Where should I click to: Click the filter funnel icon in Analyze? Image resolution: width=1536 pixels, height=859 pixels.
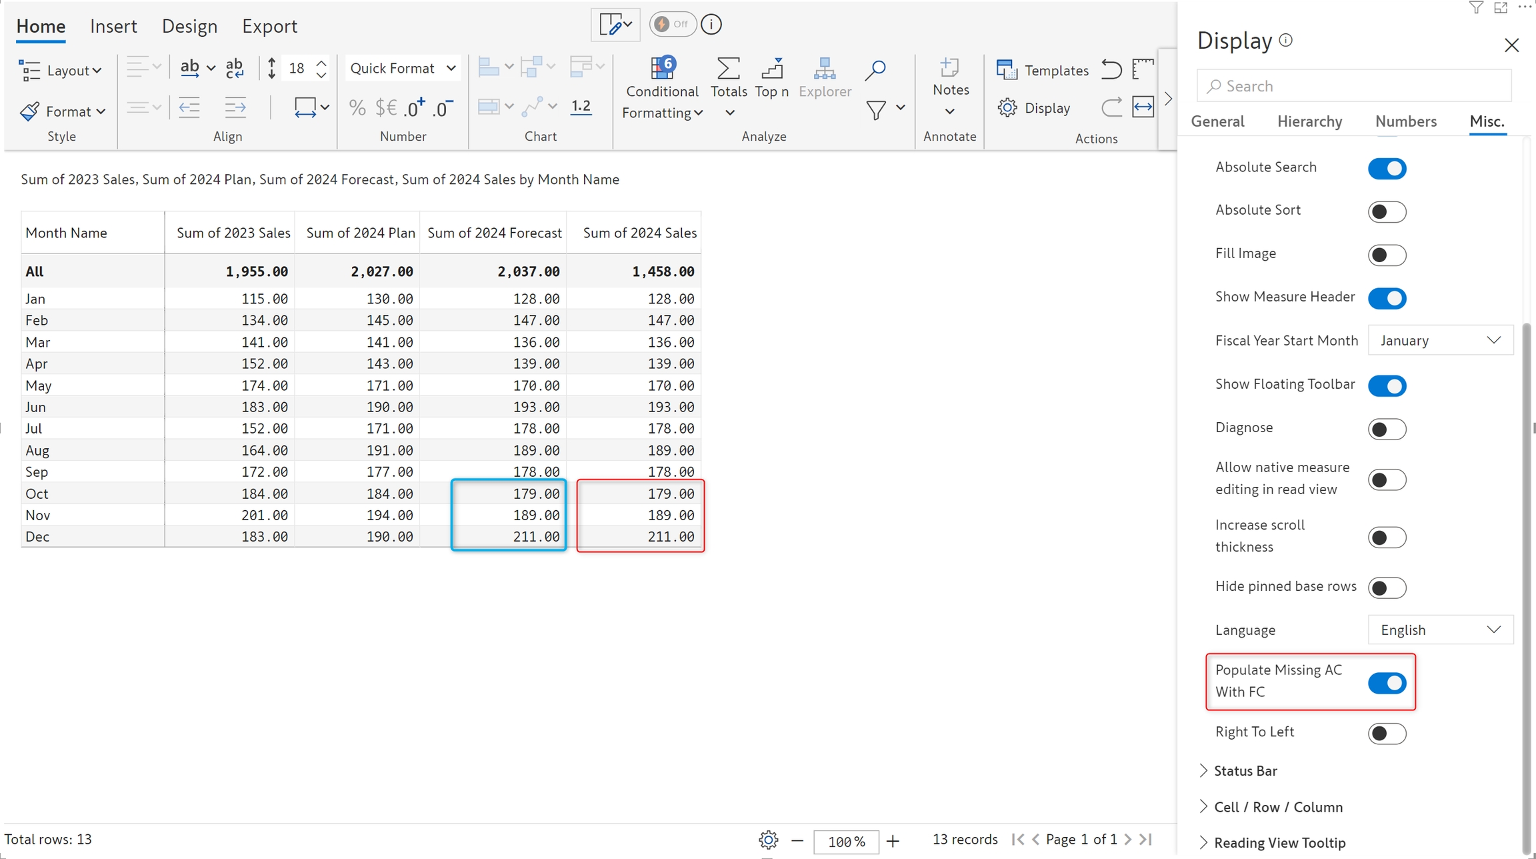[x=876, y=110]
